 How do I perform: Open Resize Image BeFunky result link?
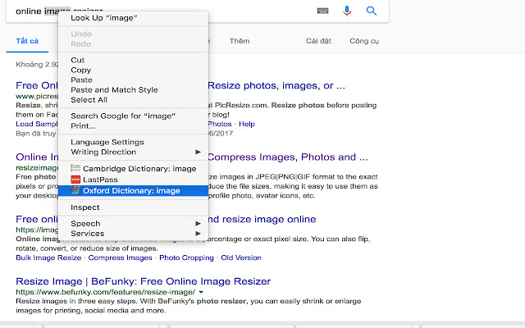(x=143, y=280)
